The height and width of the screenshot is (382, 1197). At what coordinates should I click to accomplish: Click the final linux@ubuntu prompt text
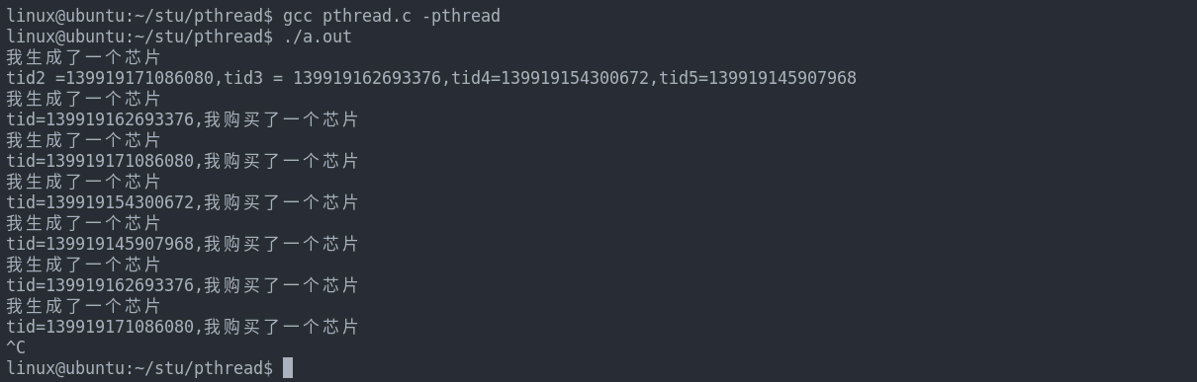(139, 368)
